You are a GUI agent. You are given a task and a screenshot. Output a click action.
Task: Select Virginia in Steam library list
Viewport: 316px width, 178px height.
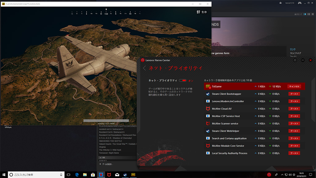tap(102, 147)
